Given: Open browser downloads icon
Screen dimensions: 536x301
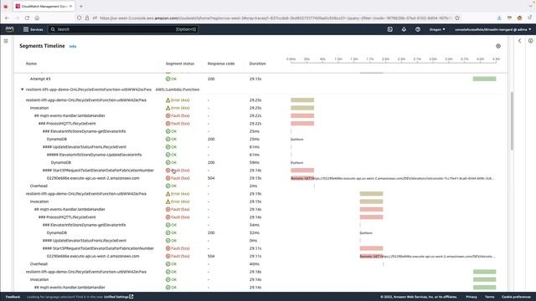Looking at the screenshot, I should [499, 18].
